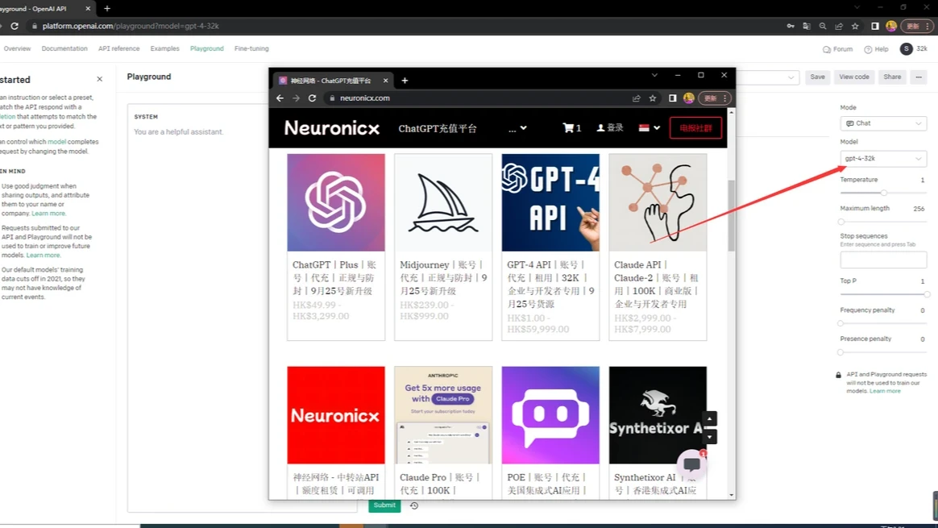Reload the neuronicx.com page
This screenshot has width=938, height=528.
(313, 98)
